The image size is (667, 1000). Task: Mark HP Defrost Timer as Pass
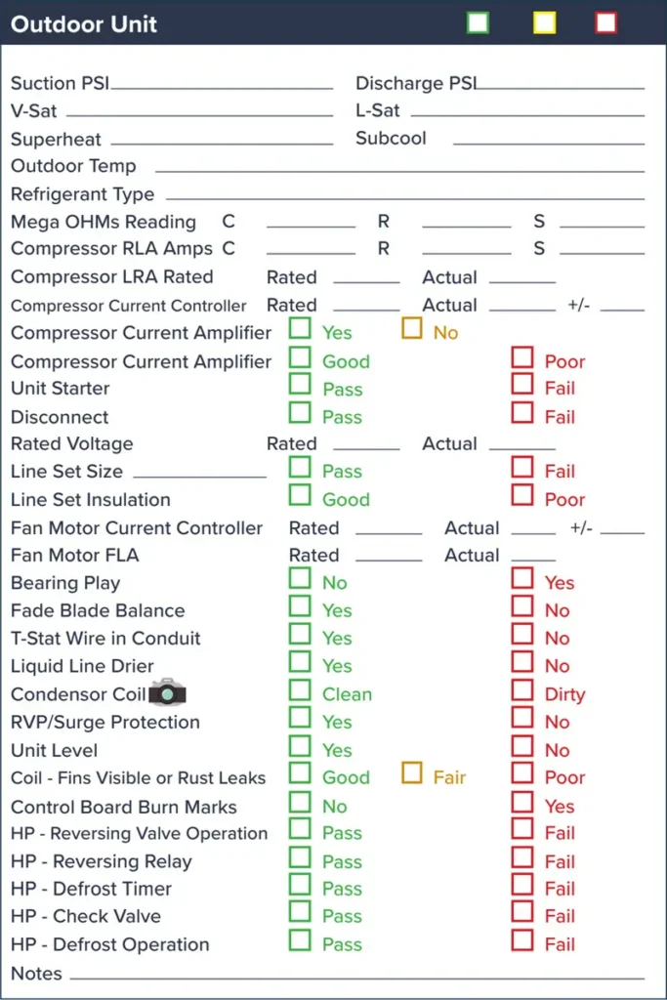(300, 885)
